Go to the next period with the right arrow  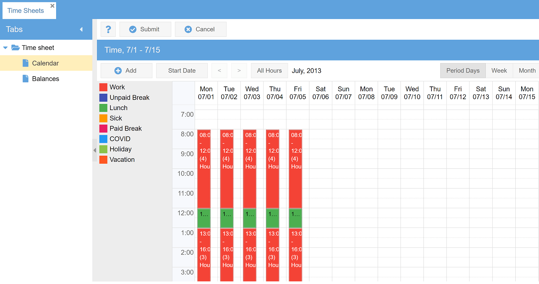239,70
